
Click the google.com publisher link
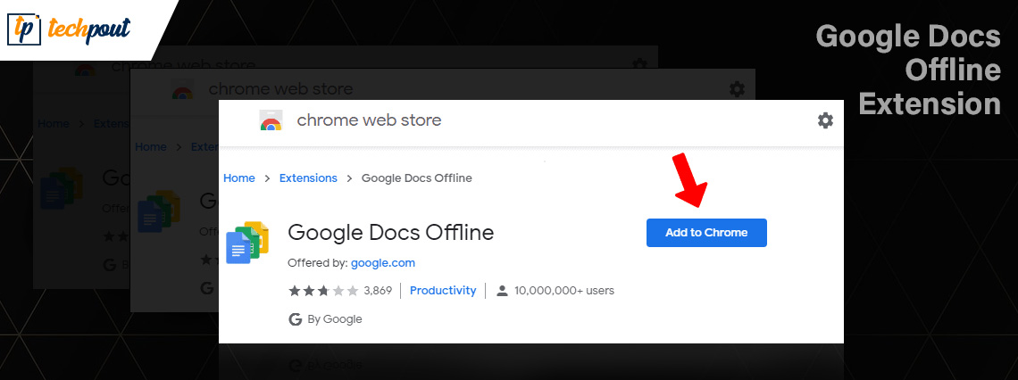click(383, 263)
